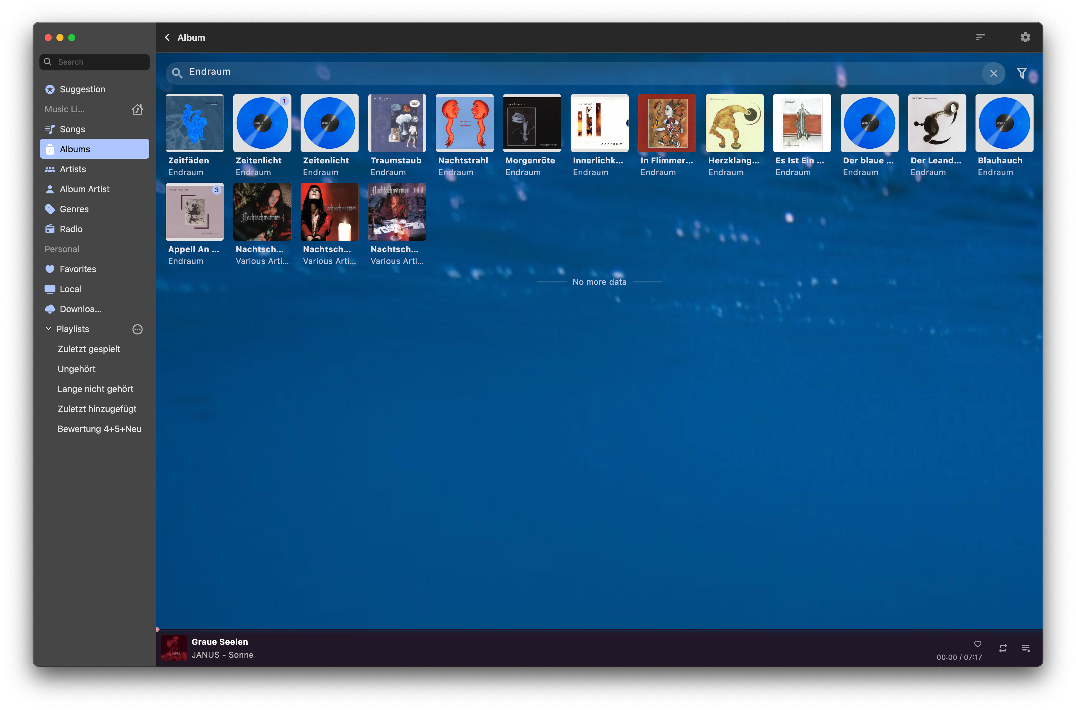Viewport: 1076px width, 710px height.
Task: Switch to the Artists view
Action: [x=73, y=169]
